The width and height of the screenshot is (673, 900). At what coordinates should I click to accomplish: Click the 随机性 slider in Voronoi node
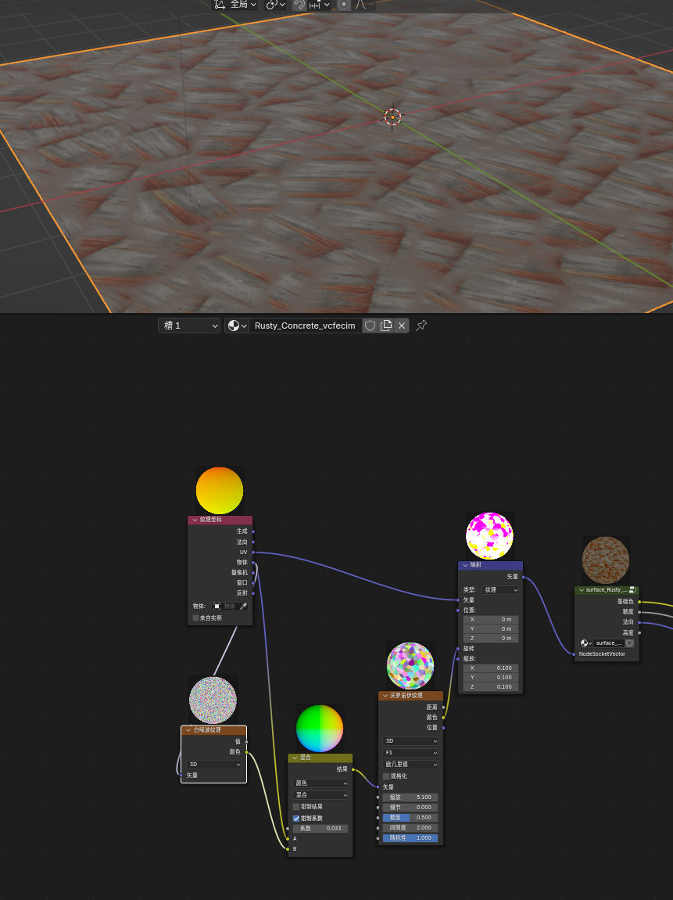(x=410, y=837)
